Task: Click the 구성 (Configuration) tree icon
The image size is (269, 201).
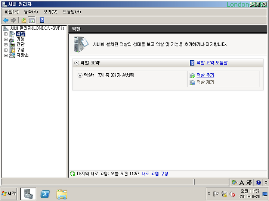Action: point(12,50)
